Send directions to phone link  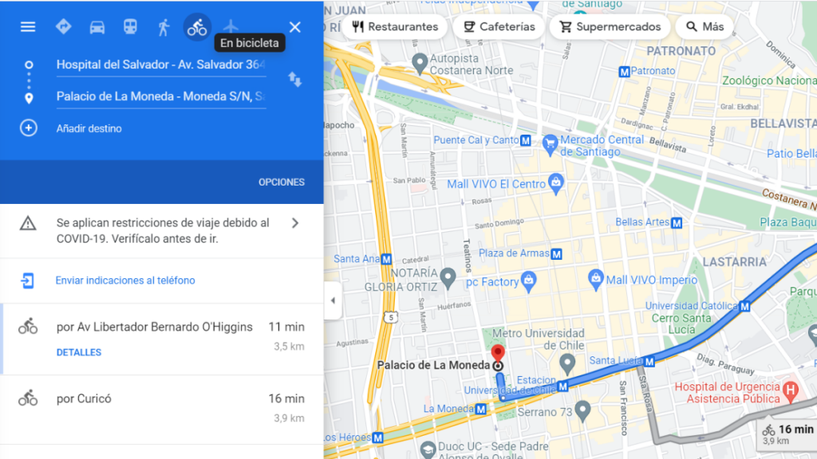coord(125,280)
